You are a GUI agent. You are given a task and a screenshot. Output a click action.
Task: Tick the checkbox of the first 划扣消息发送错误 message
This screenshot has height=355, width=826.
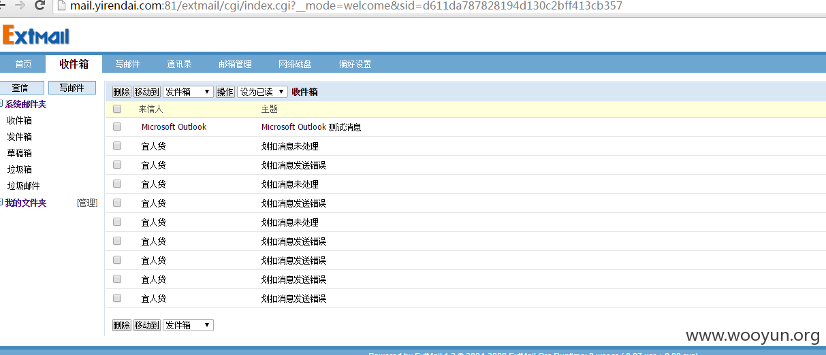pyautogui.click(x=117, y=165)
